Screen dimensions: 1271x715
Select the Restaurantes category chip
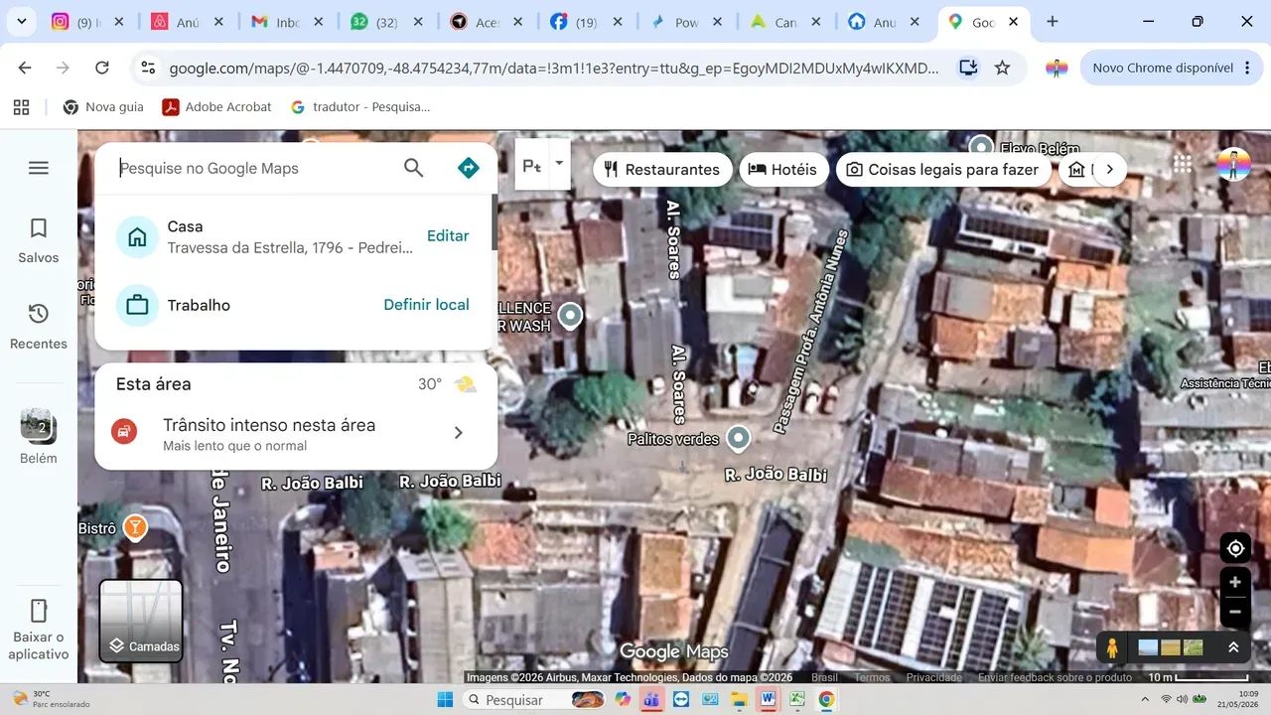661,169
